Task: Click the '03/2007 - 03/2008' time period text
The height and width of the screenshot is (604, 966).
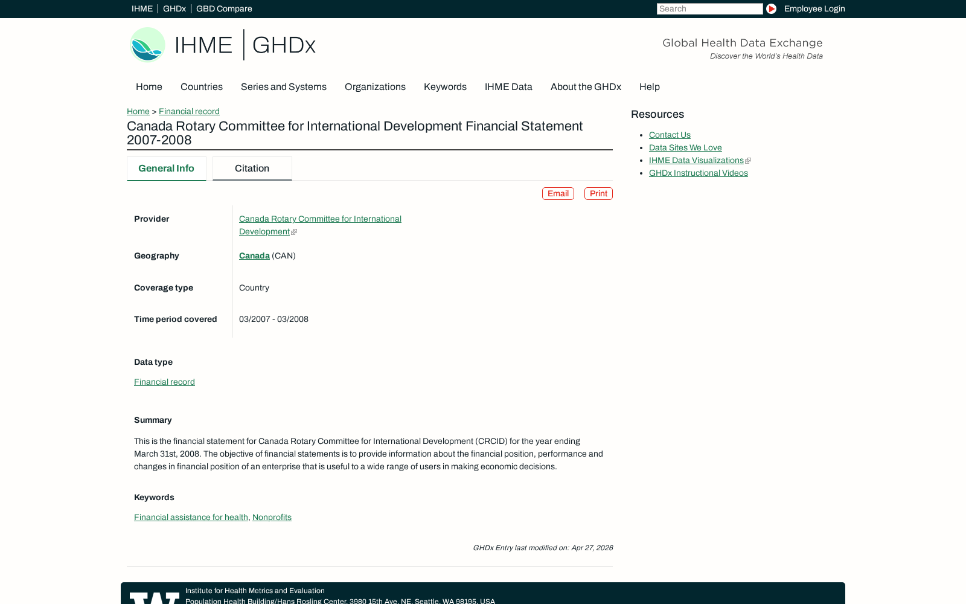Action: (x=273, y=319)
